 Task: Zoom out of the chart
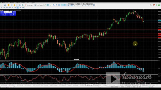(x=56, y=5)
